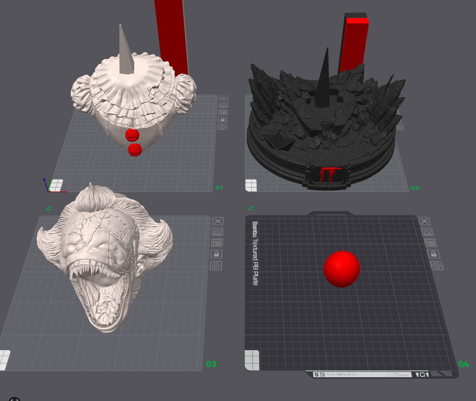Click the Bambu Textured PEI Plate label
Screen dimensions: 476x401
[255, 254]
